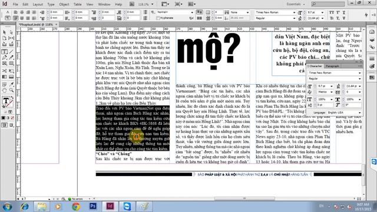Select the Line tool
The width and height of the screenshot is (377, 212).
pos(11,51)
